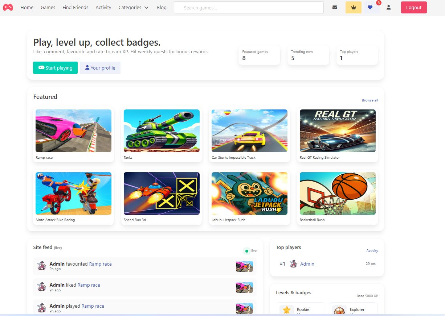Open the Tanks game thumbnail

(162, 131)
